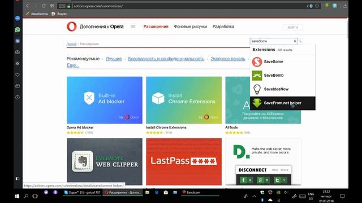Select SaveFrom.net helper suggestion

(283, 103)
